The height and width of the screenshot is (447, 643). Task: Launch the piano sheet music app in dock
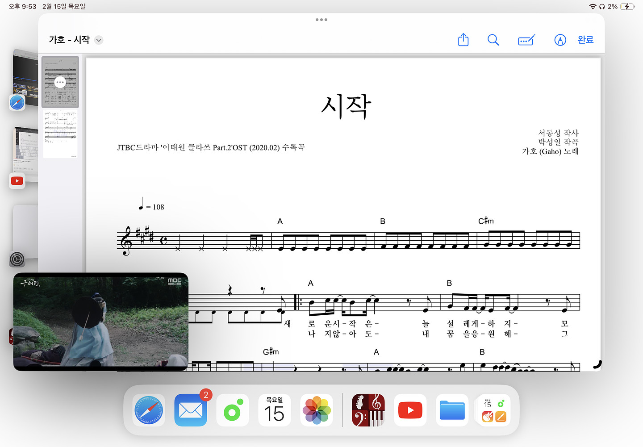pyautogui.click(x=368, y=410)
